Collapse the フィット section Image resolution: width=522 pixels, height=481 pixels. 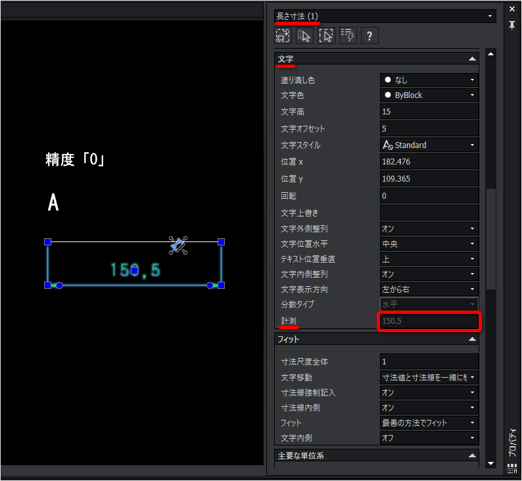(x=472, y=339)
